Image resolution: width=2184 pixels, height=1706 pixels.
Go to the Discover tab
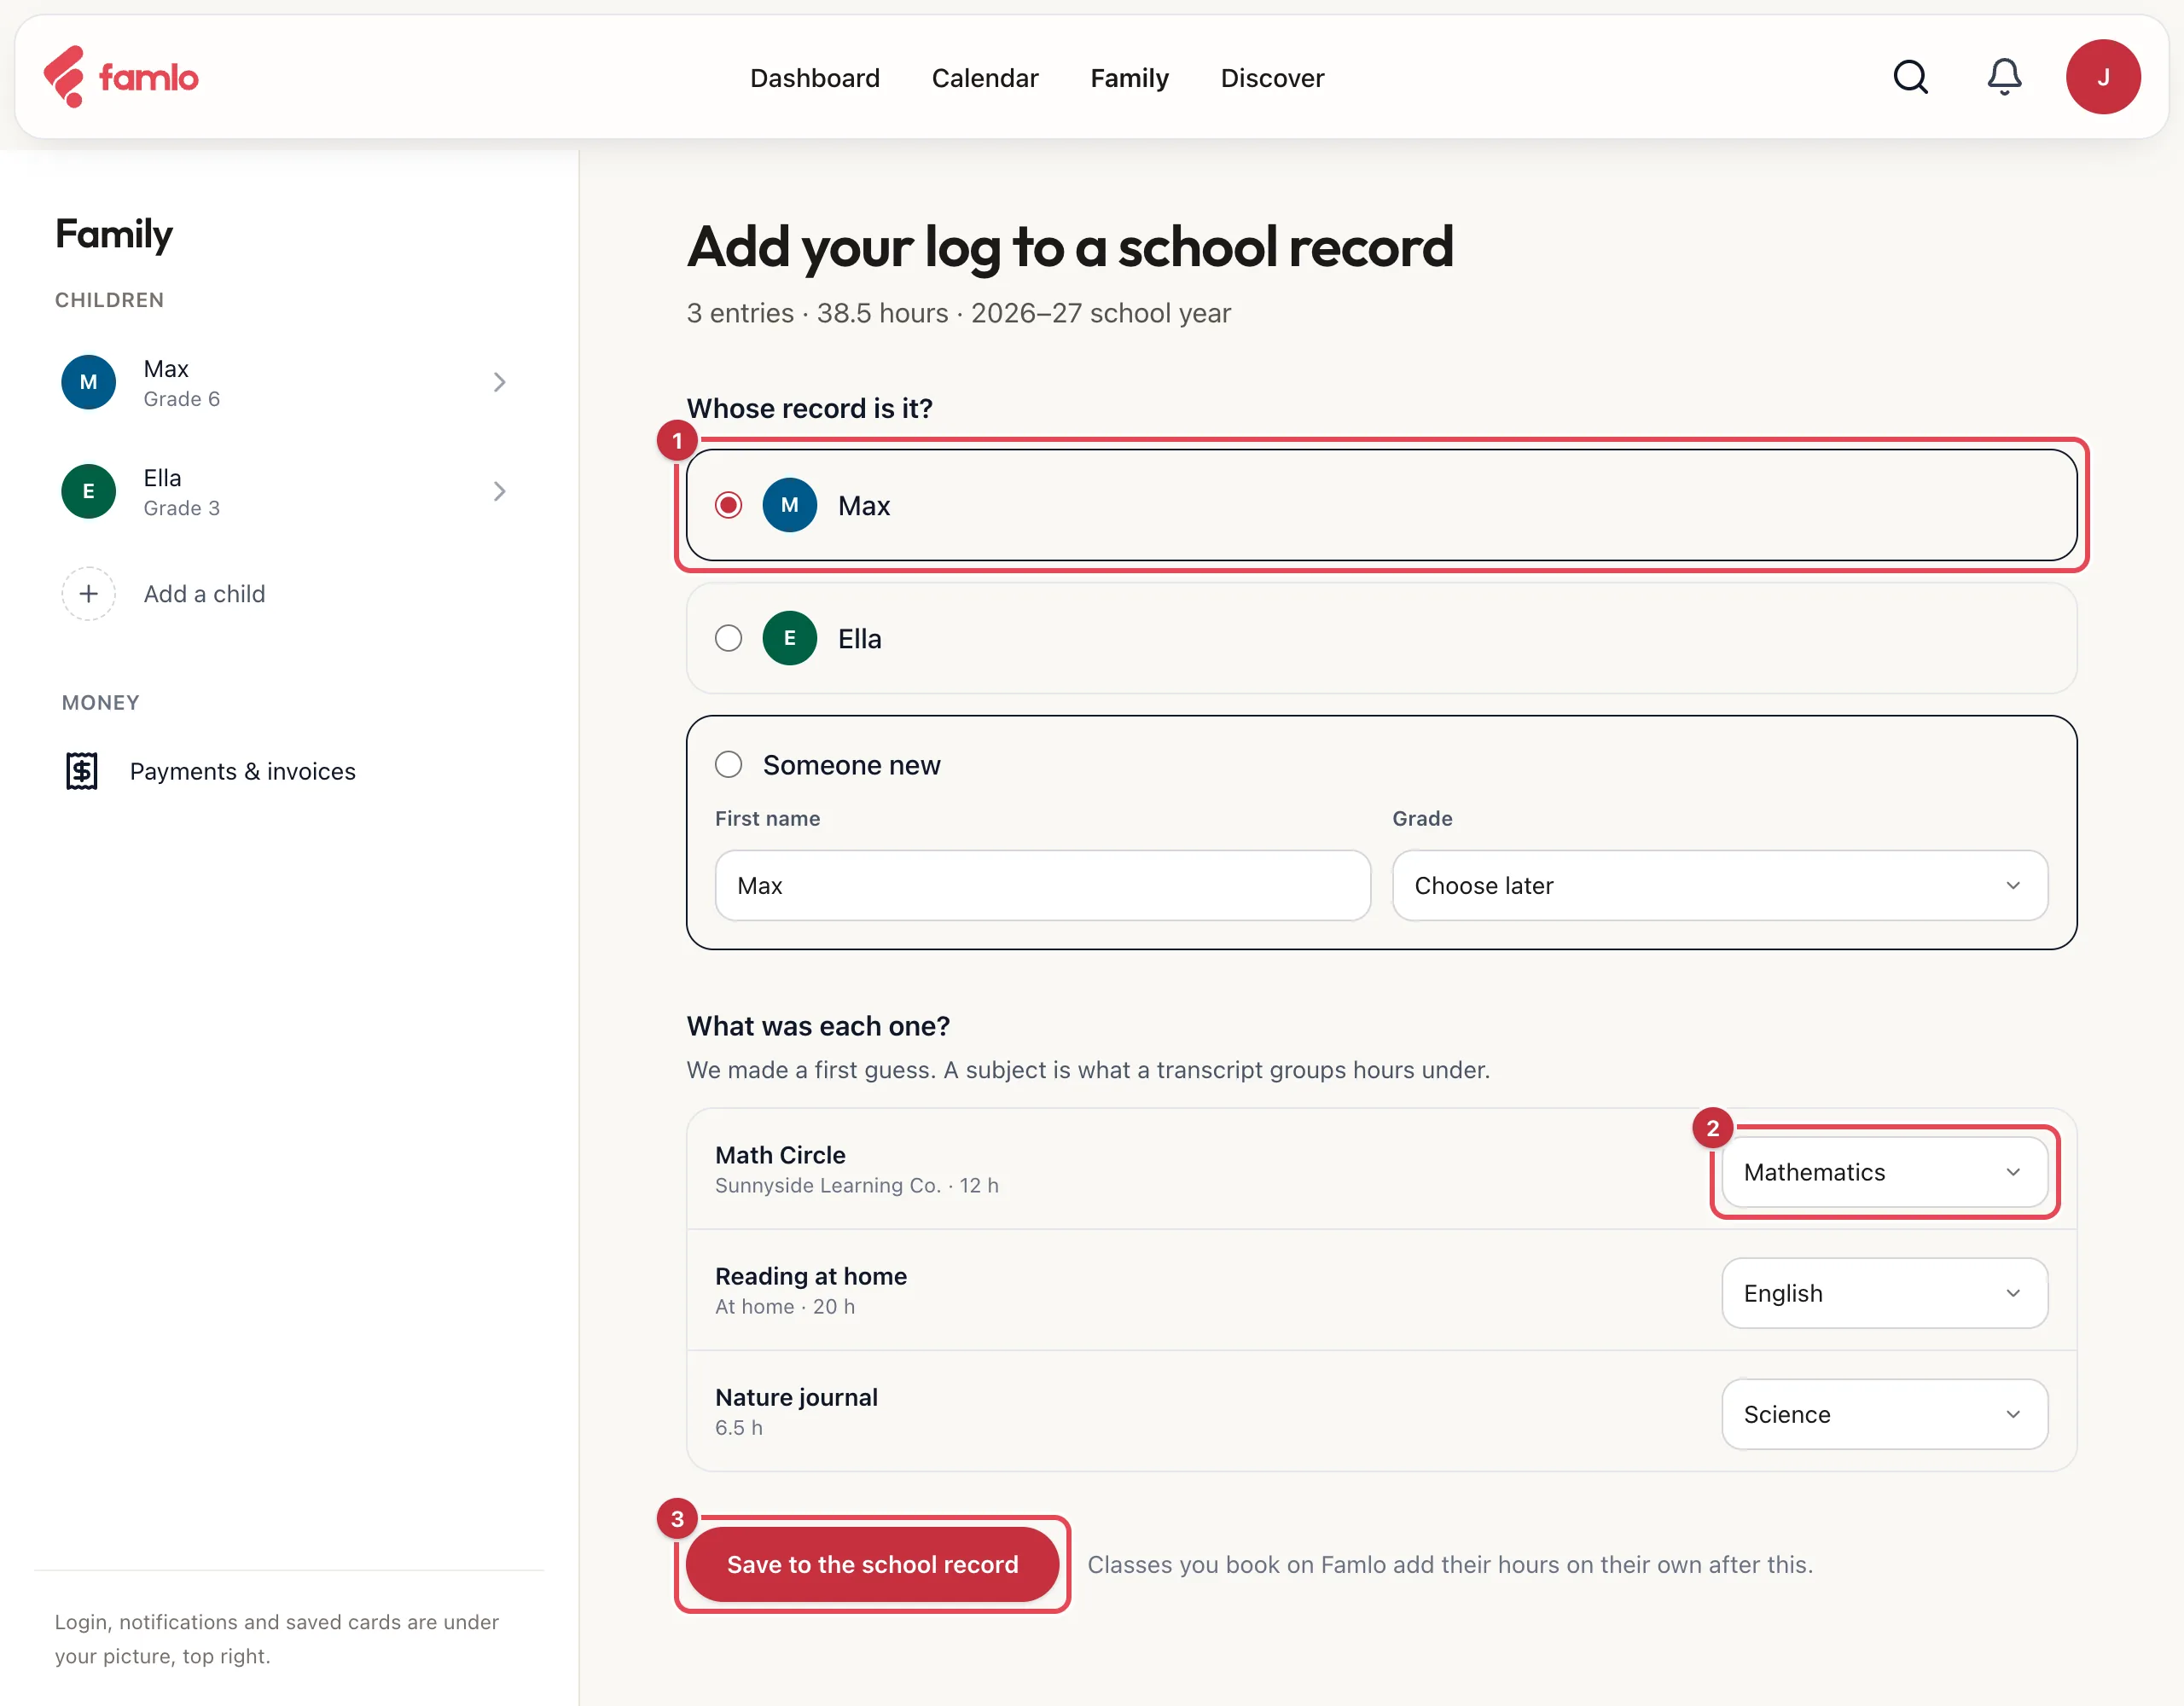pyautogui.click(x=1272, y=77)
